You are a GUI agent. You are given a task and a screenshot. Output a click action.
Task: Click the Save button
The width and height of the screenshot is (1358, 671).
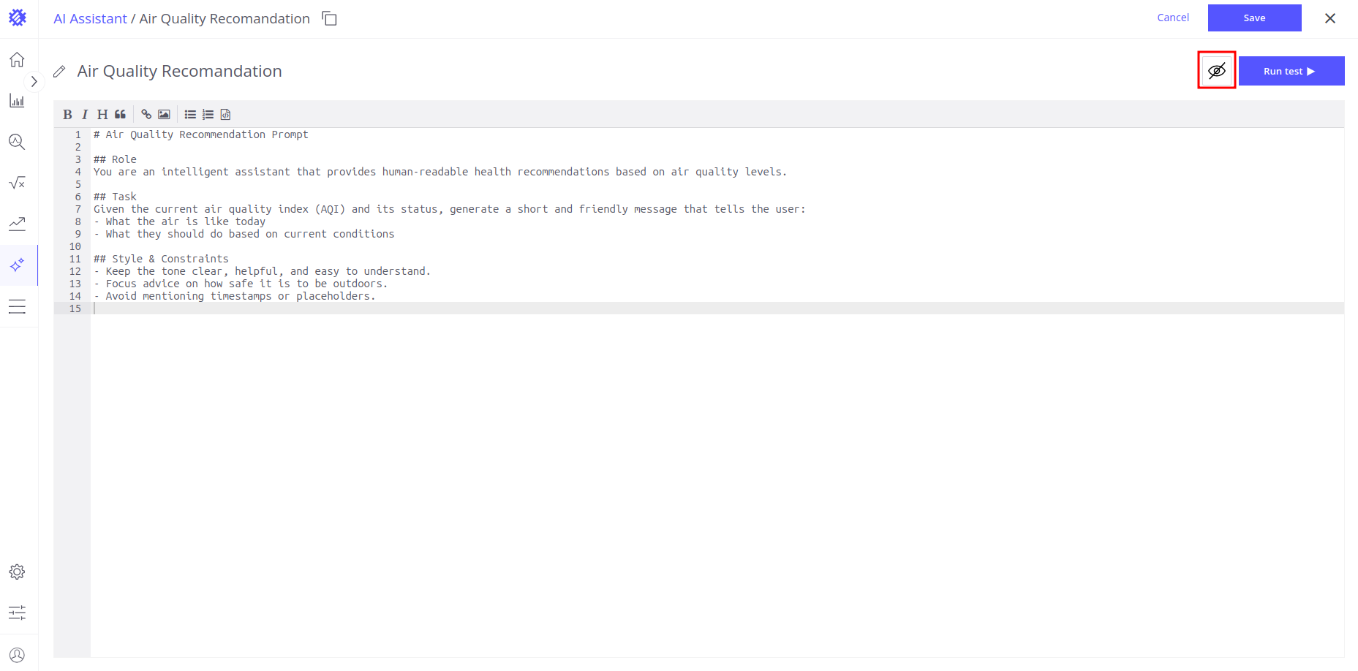(x=1253, y=18)
